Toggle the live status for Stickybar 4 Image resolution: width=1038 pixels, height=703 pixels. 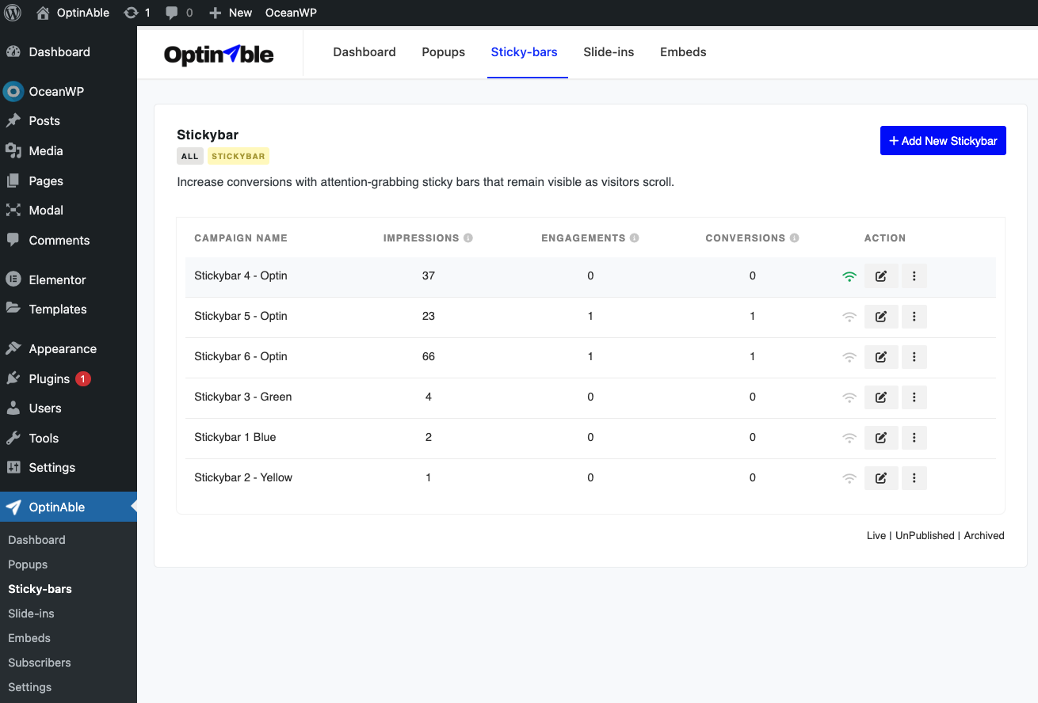849,275
